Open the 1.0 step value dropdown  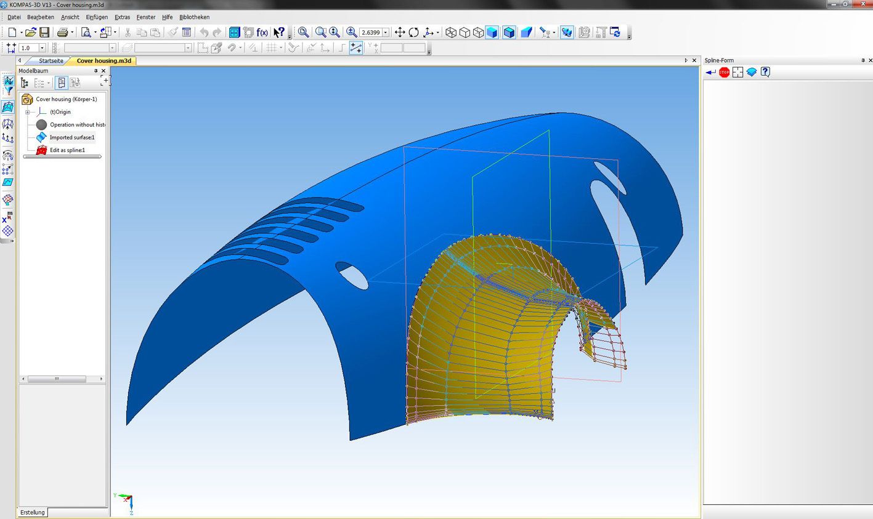point(42,48)
